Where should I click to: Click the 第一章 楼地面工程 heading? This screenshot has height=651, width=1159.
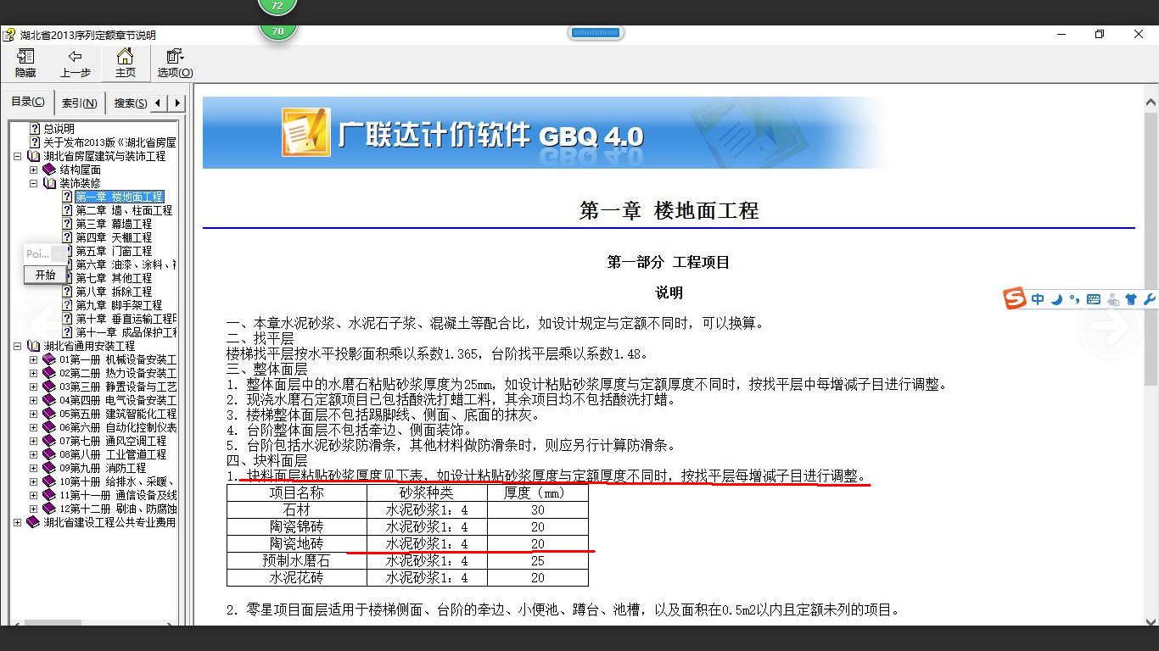tap(669, 210)
